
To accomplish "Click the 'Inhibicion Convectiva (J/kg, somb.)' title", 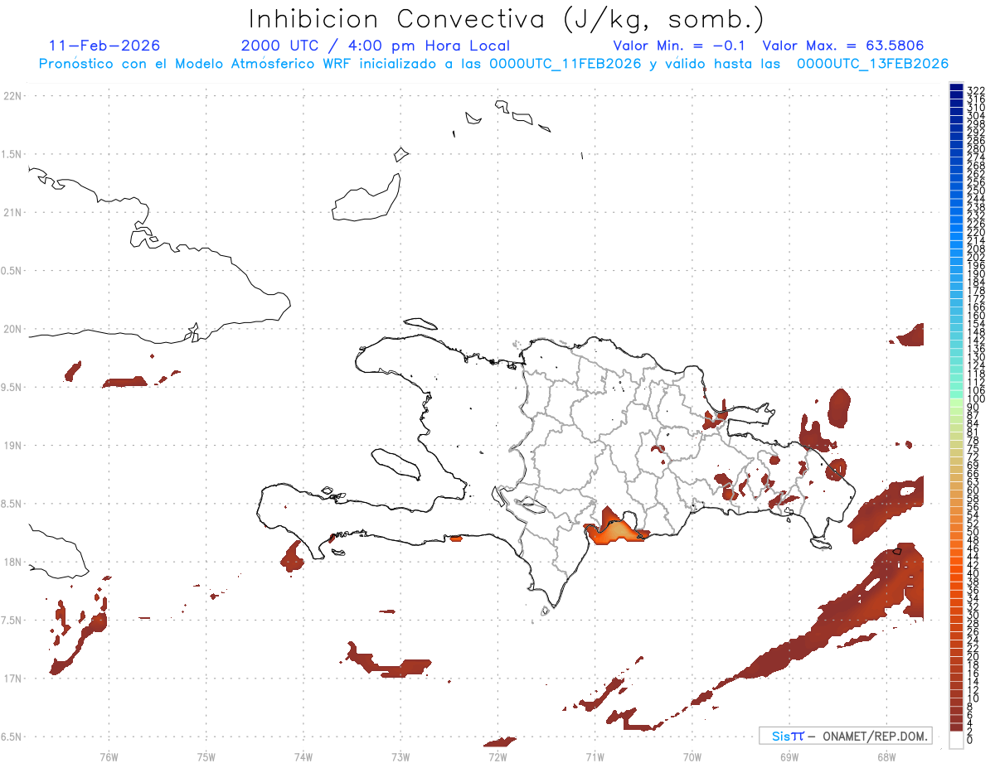I will 507,19.
